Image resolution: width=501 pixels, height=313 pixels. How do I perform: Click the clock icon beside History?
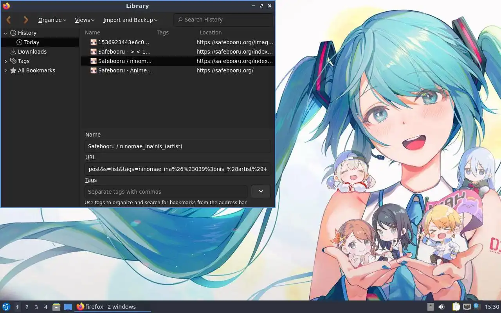(x=13, y=33)
